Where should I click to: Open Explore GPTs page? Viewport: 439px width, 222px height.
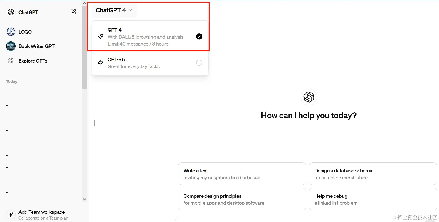[x=41, y=61]
